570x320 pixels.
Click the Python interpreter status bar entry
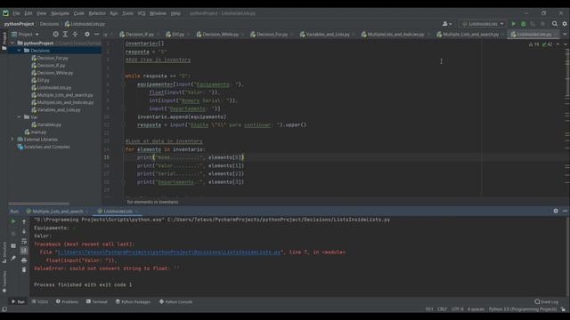tap(523, 309)
